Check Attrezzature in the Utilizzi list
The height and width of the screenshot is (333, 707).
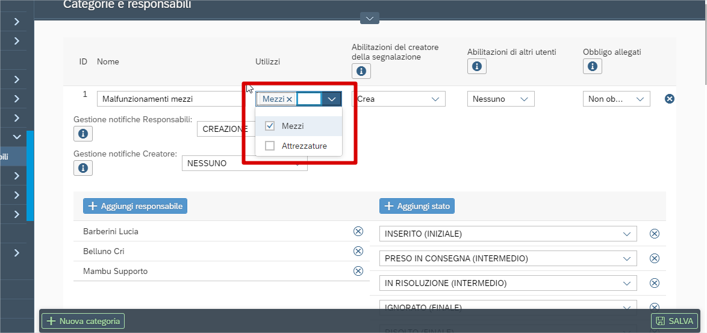pos(270,146)
